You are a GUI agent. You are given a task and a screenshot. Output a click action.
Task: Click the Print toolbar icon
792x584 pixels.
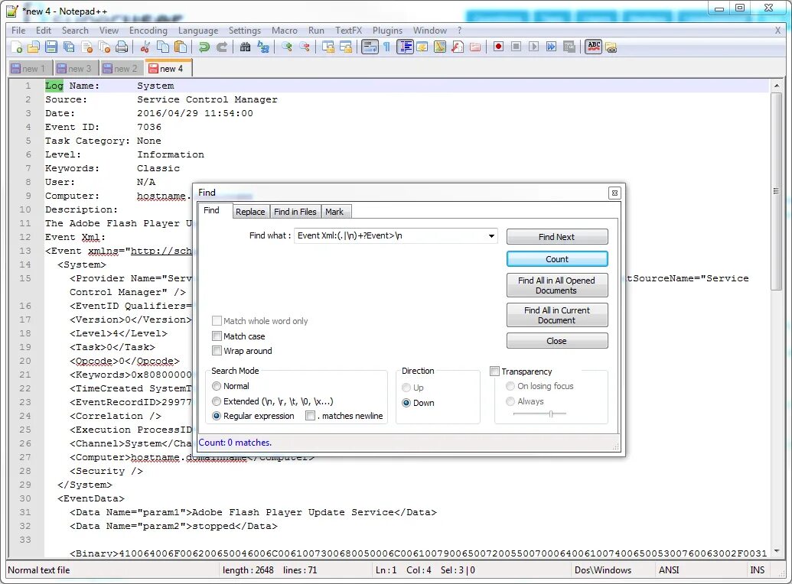122,47
